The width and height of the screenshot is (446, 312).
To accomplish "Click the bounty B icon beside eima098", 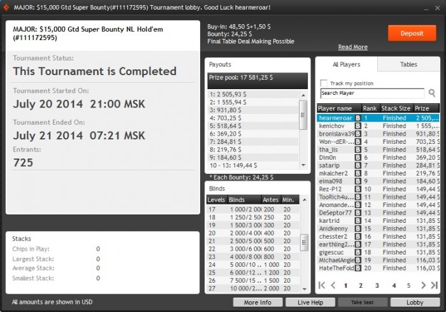I will pyautogui.click(x=358, y=181).
